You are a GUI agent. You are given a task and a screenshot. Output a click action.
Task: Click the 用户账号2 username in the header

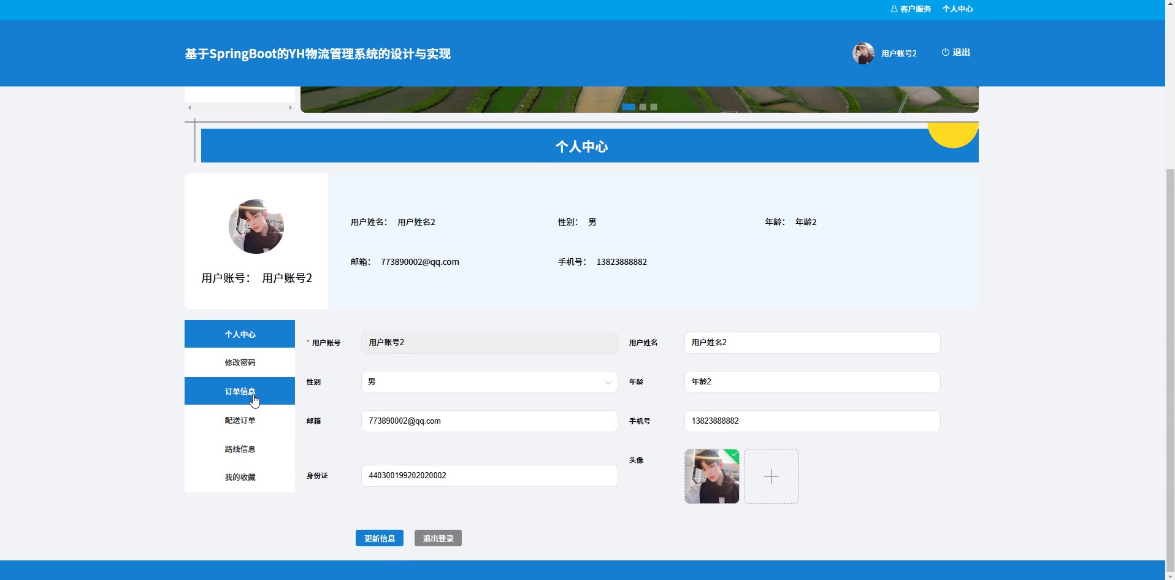[x=899, y=53]
